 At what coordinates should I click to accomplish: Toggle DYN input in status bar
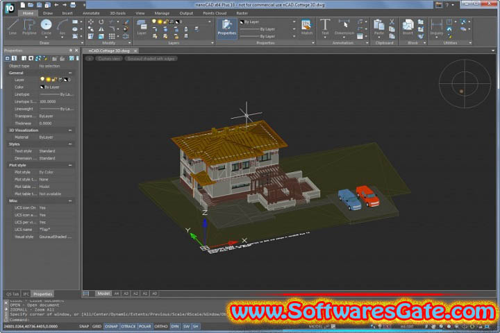pyautogui.click(x=175, y=326)
